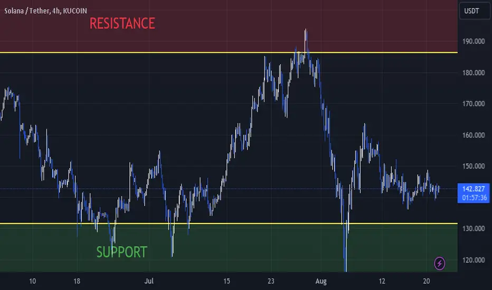Click the purple lightning bolt icon
Image resolution: width=492 pixels, height=290 pixels.
[439, 263]
